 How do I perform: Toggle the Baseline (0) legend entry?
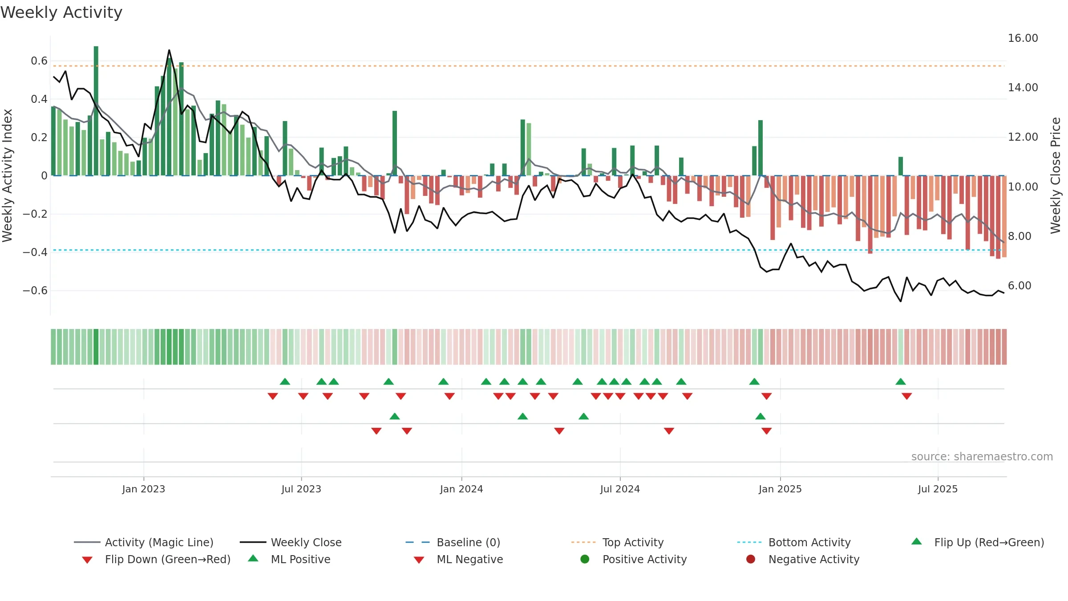pyautogui.click(x=453, y=542)
